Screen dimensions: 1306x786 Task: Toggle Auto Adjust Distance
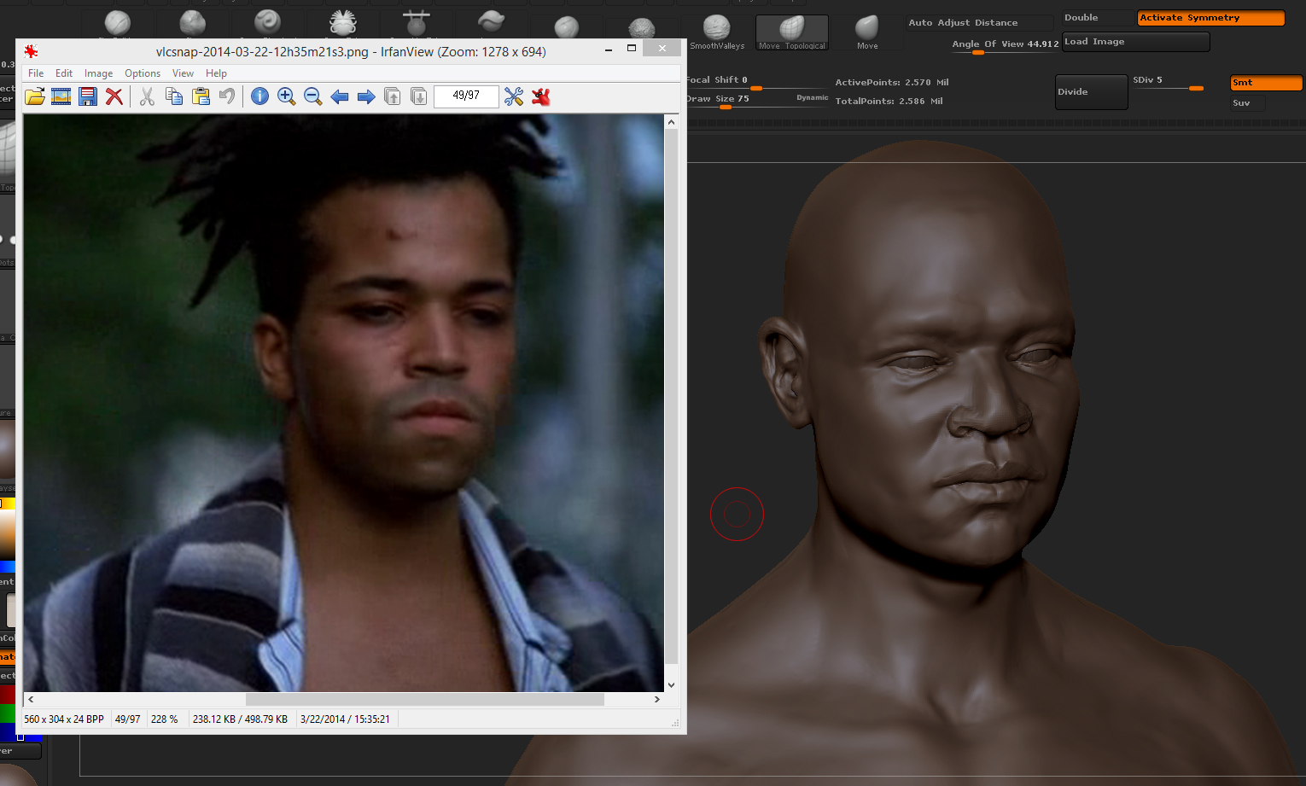[x=978, y=23]
